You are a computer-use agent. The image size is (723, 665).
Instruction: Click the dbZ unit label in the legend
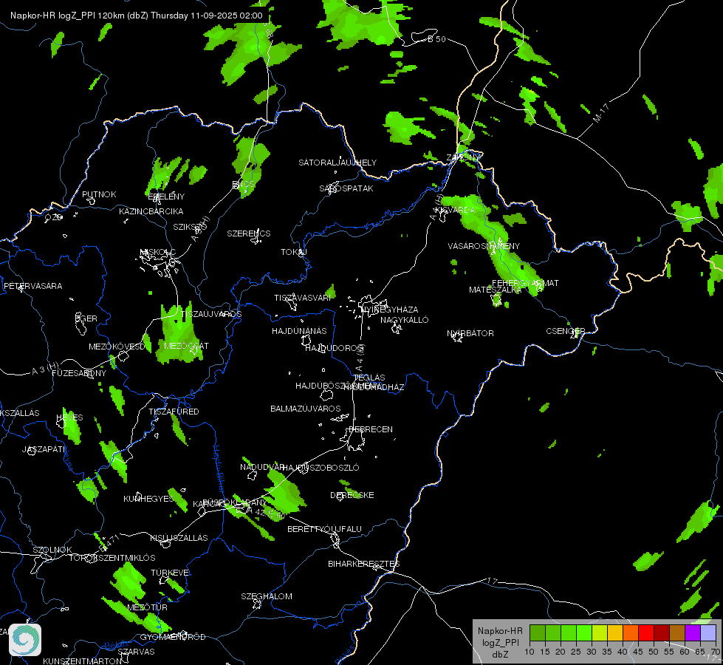pyautogui.click(x=500, y=655)
